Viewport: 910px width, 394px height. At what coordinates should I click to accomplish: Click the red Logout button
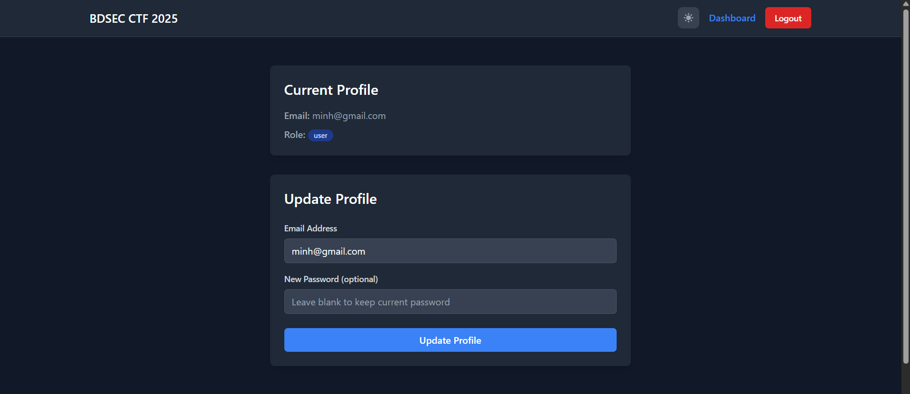[x=788, y=18]
